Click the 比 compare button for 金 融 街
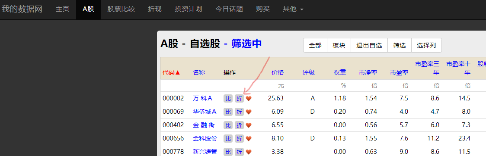 pyautogui.click(x=228, y=125)
